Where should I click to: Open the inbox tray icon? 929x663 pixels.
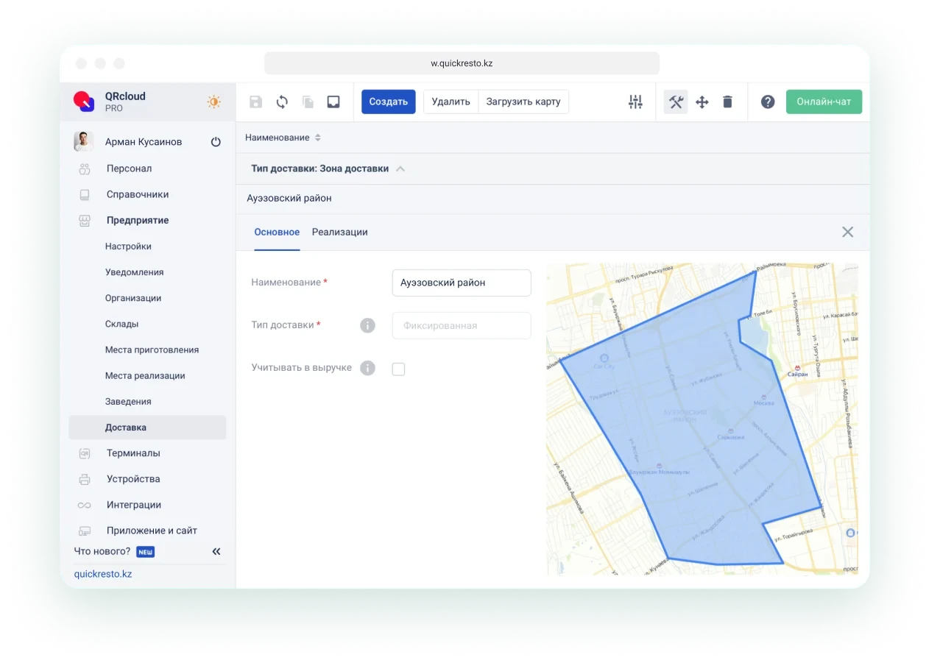tap(333, 102)
